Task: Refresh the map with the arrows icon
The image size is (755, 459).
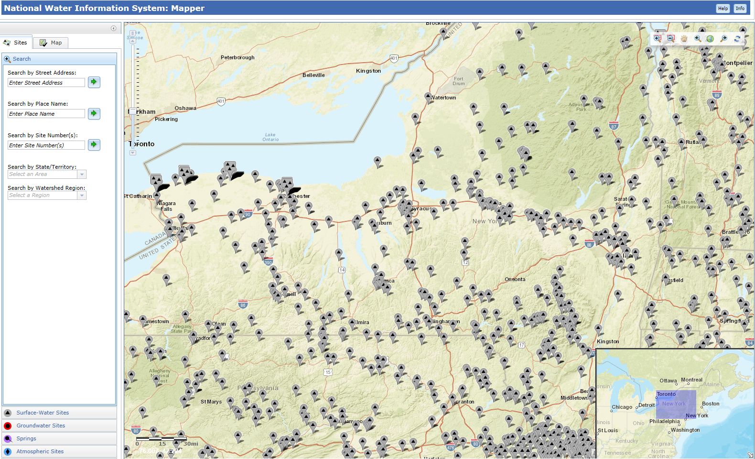Action: point(737,39)
